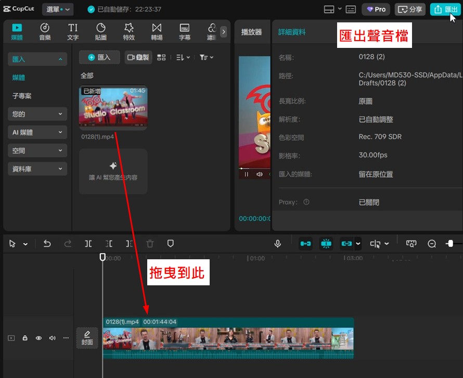The image size is (463, 378).
Task: Switch to the 音樂 music tab
Action: 45,31
